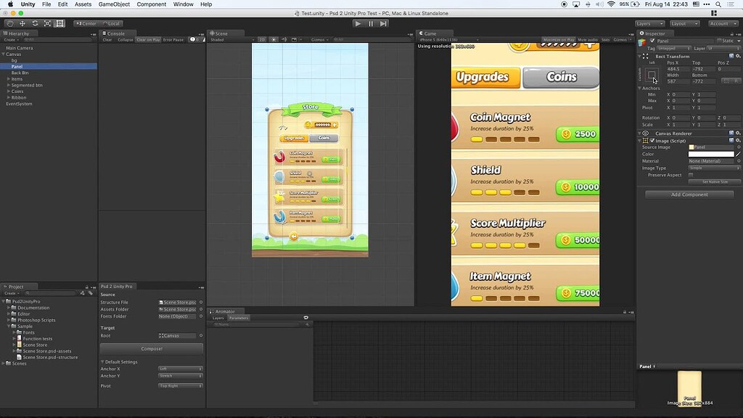Open the GameObject menu in the menu bar
This screenshot has width=743, height=418.
point(116,4)
